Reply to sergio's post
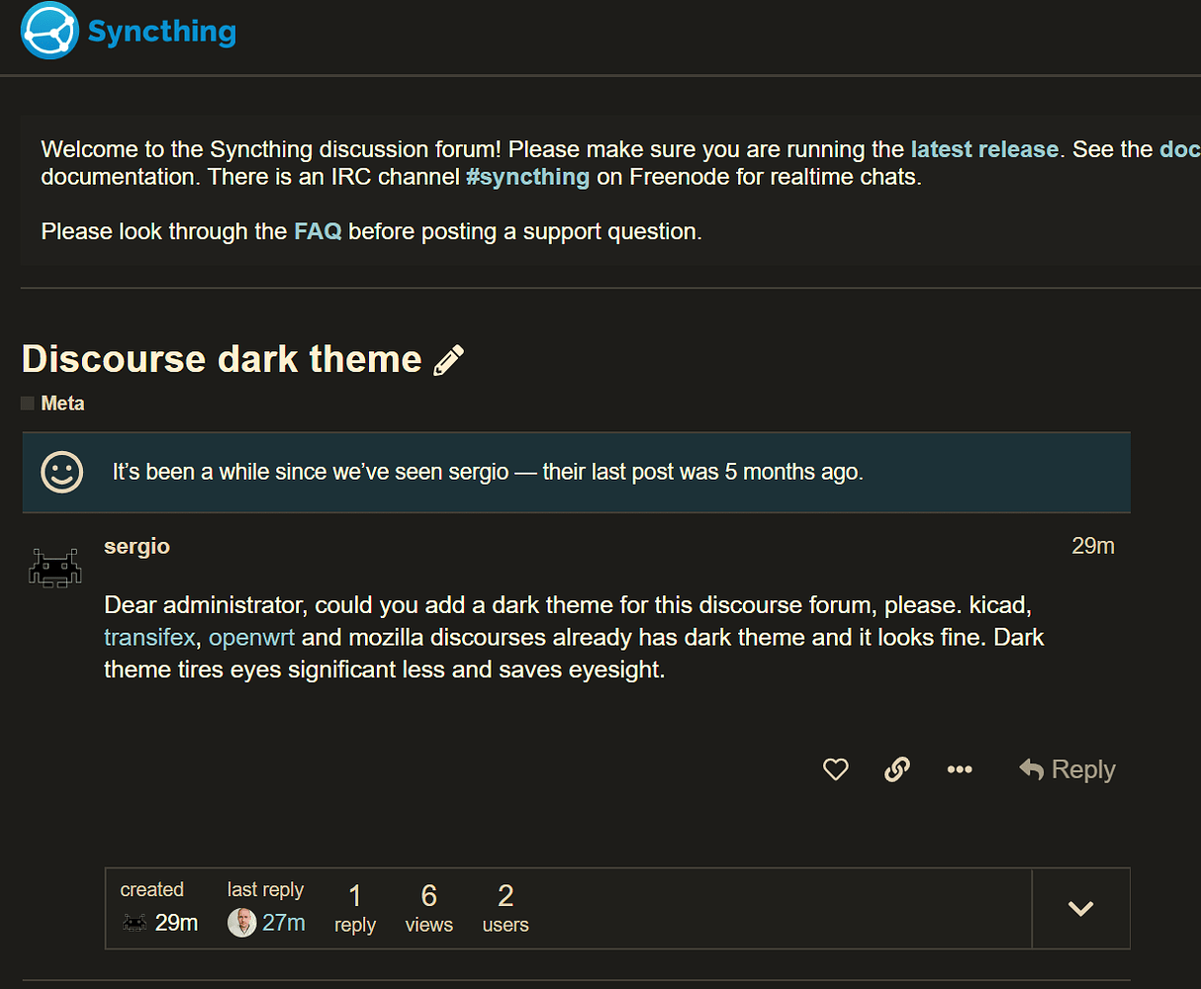Viewport: 1201px width, 989px height. click(x=1066, y=768)
